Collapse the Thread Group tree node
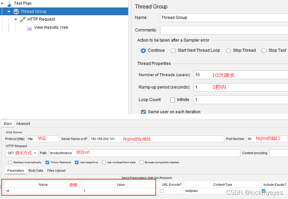Viewport: 288px width, 199px height. (9, 12)
